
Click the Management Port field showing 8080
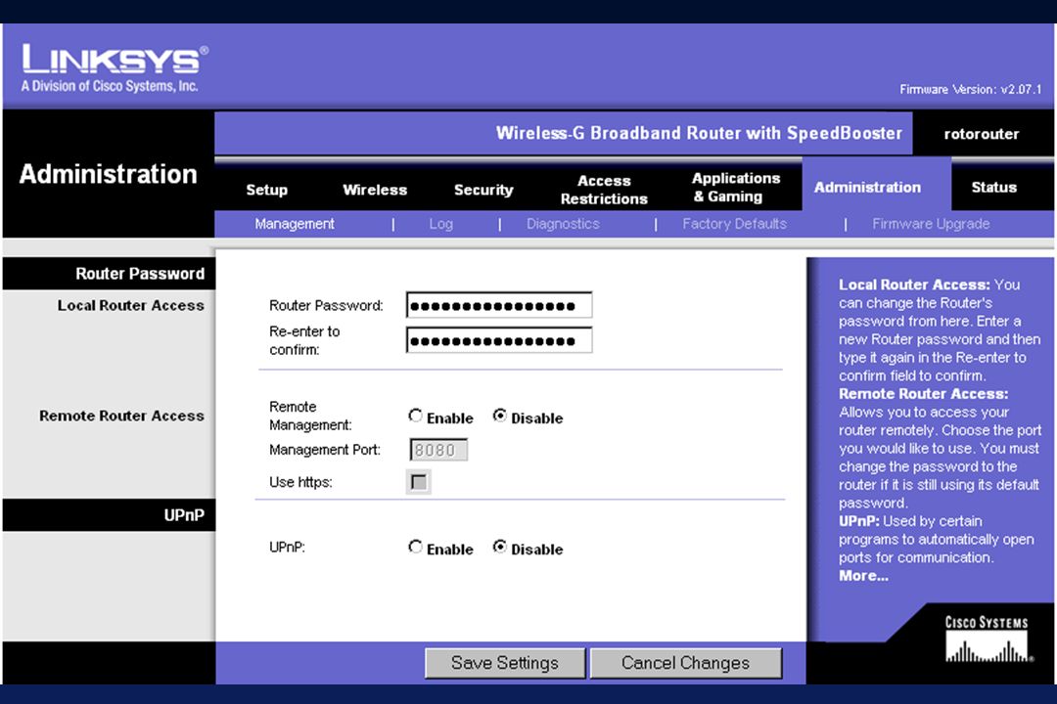438,450
